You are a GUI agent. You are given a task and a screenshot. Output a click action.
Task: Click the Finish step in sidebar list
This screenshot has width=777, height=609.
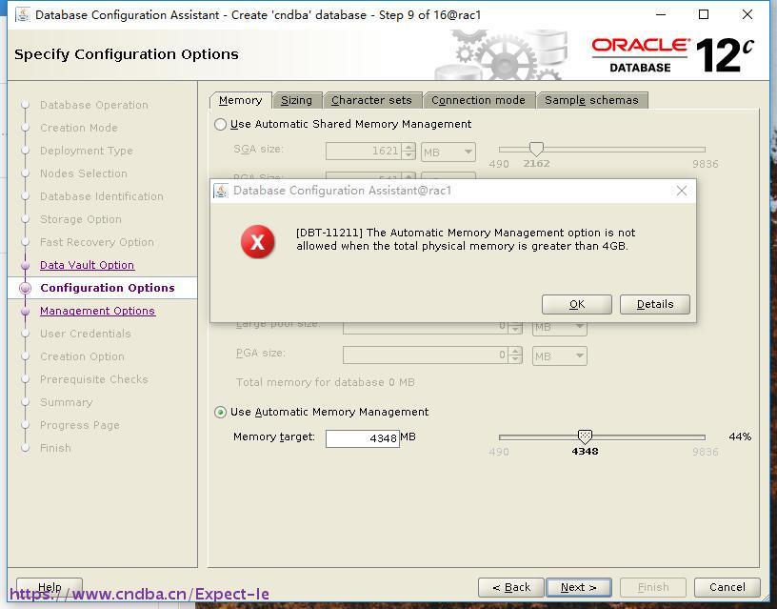(55, 448)
